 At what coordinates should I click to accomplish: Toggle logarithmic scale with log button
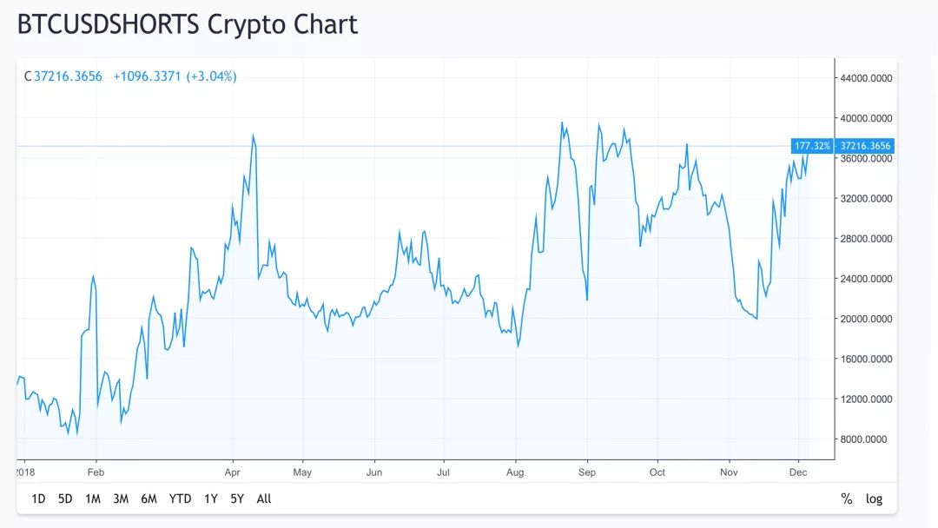pyautogui.click(x=874, y=498)
